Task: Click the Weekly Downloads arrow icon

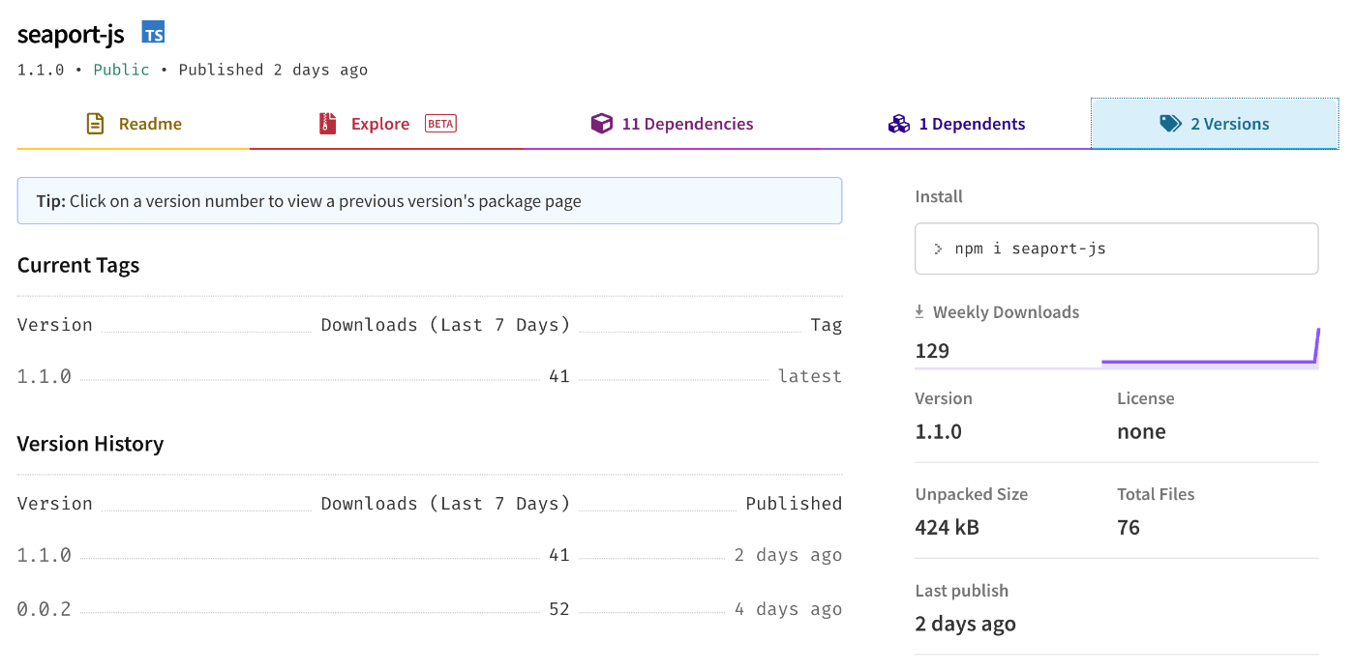Action: pos(919,312)
